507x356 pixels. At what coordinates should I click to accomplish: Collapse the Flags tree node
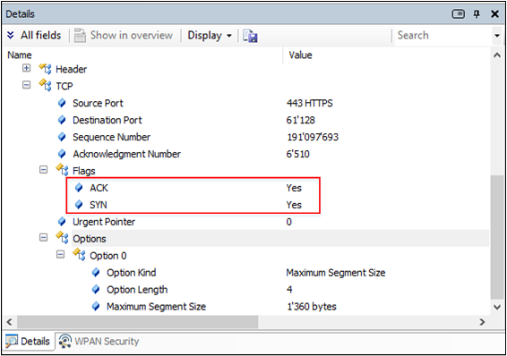click(x=43, y=170)
